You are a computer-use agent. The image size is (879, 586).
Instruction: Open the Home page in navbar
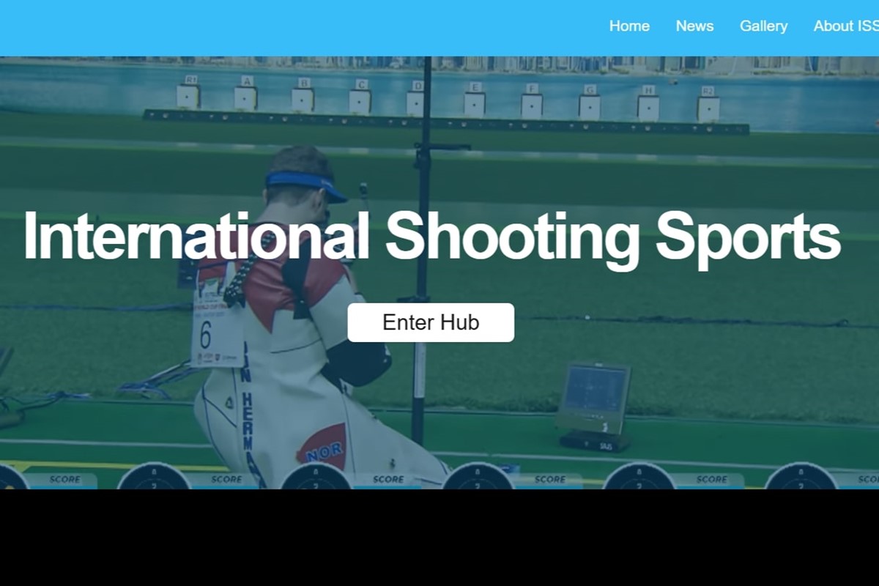[629, 26]
